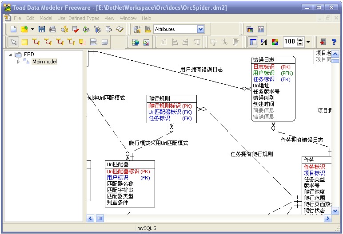Open the Attributes display dropdown
This screenshot has height=234, width=343.
tap(200, 29)
